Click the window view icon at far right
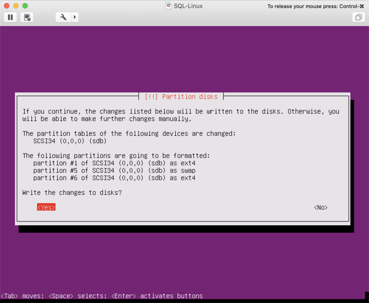 [x=359, y=17]
